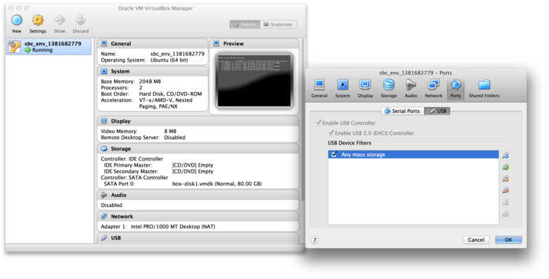Click remove USB filter icon
The width and height of the screenshot is (549, 279).
coord(505,191)
